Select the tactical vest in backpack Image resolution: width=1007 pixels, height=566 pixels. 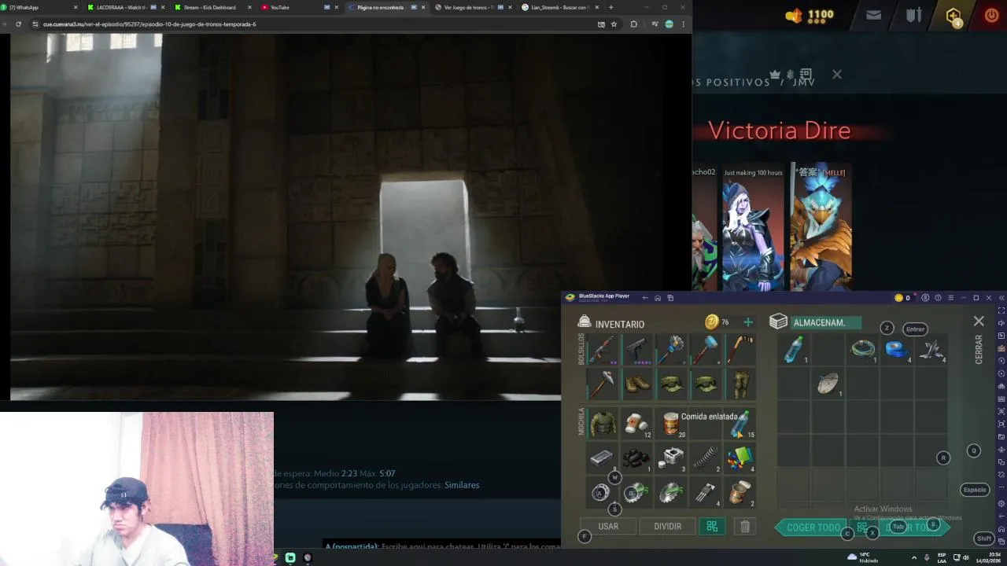pos(603,423)
